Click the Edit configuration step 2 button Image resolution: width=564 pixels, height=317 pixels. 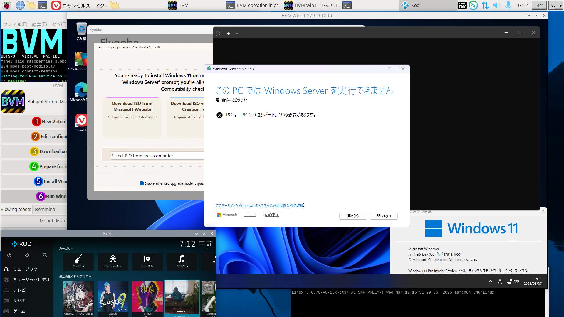(34, 136)
